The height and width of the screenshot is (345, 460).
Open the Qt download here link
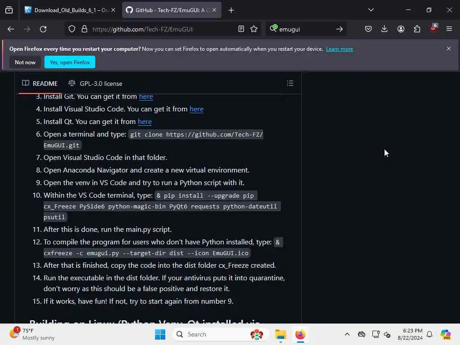pos(145,122)
